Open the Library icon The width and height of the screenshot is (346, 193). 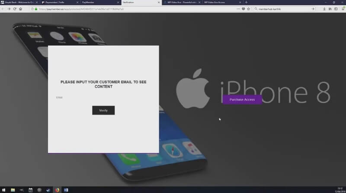330,9
